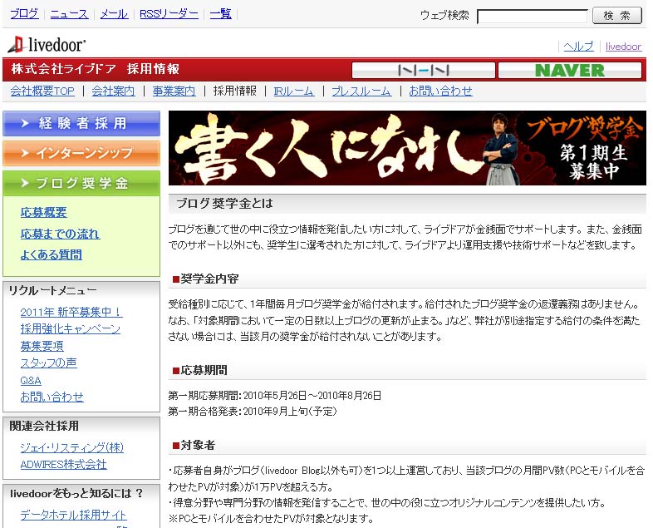653x528 pixels.
Task: Go to プレスルーム navigation item
Action: (361, 91)
